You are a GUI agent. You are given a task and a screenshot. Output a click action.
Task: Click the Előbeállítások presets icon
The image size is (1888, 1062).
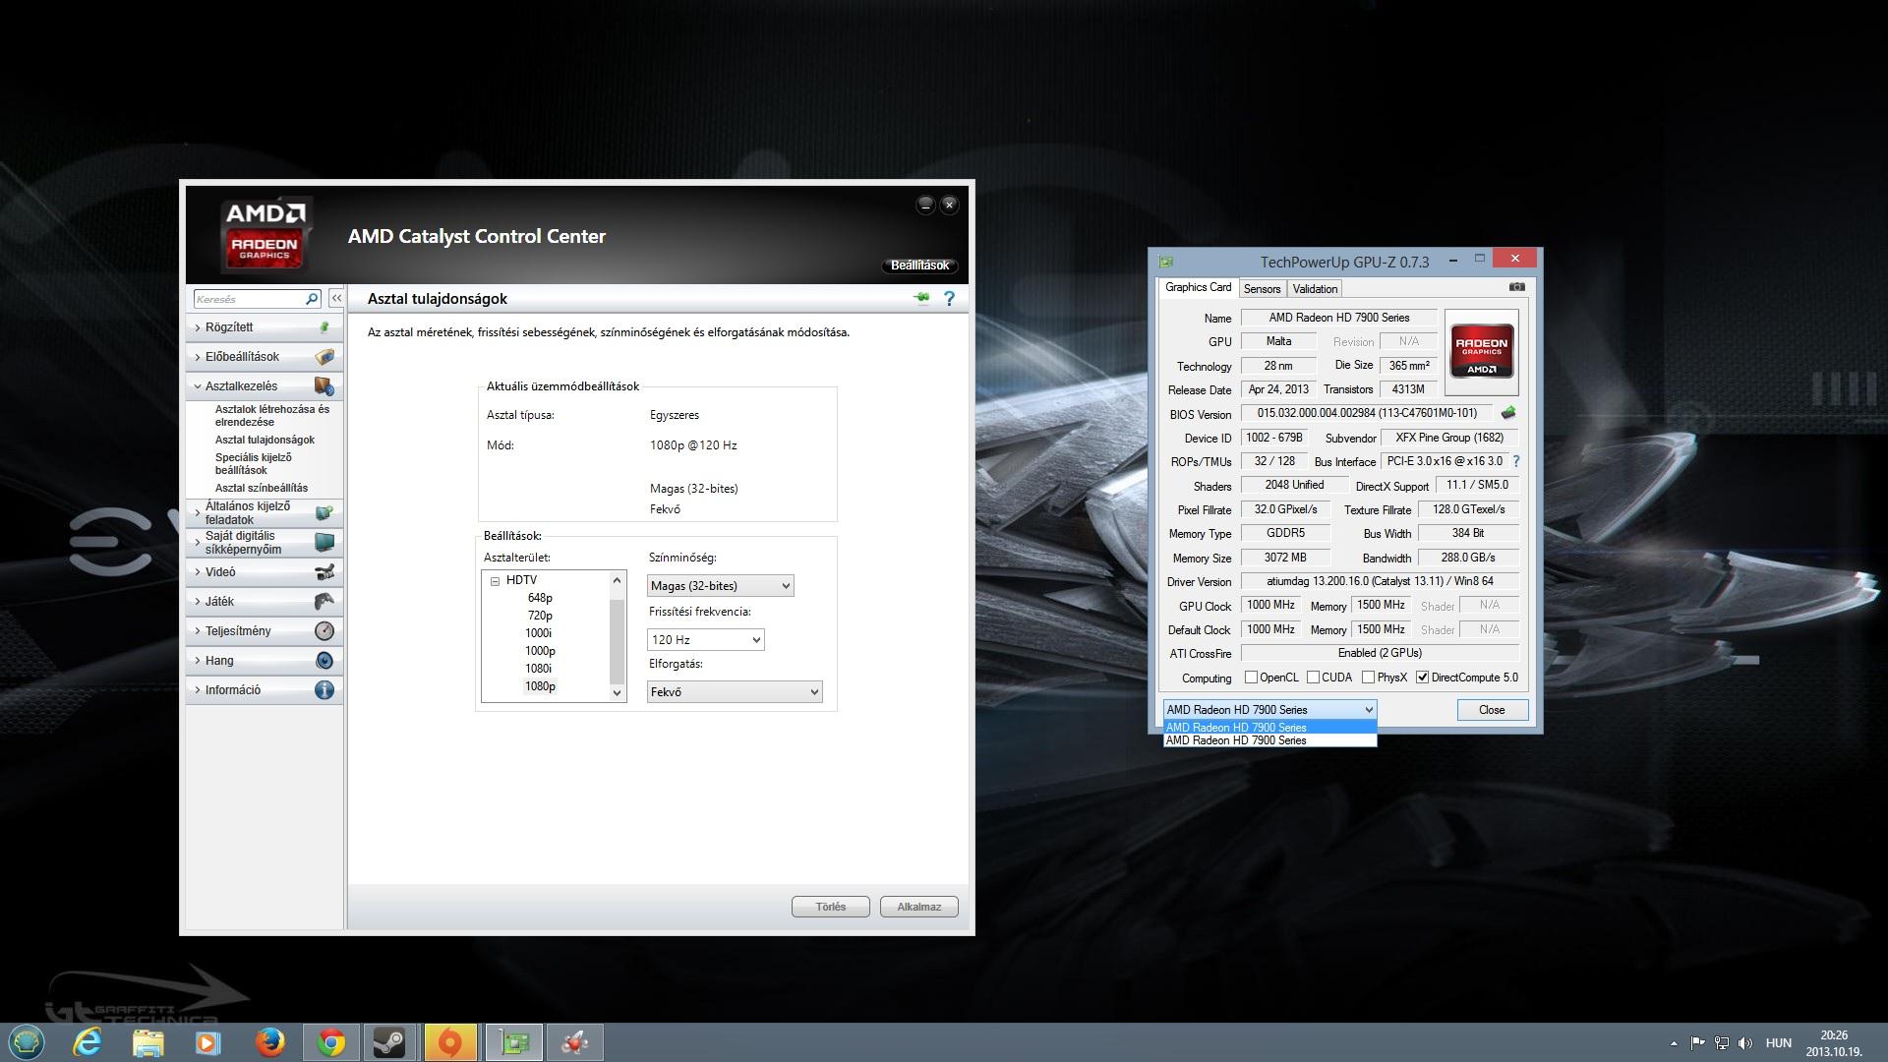(324, 357)
